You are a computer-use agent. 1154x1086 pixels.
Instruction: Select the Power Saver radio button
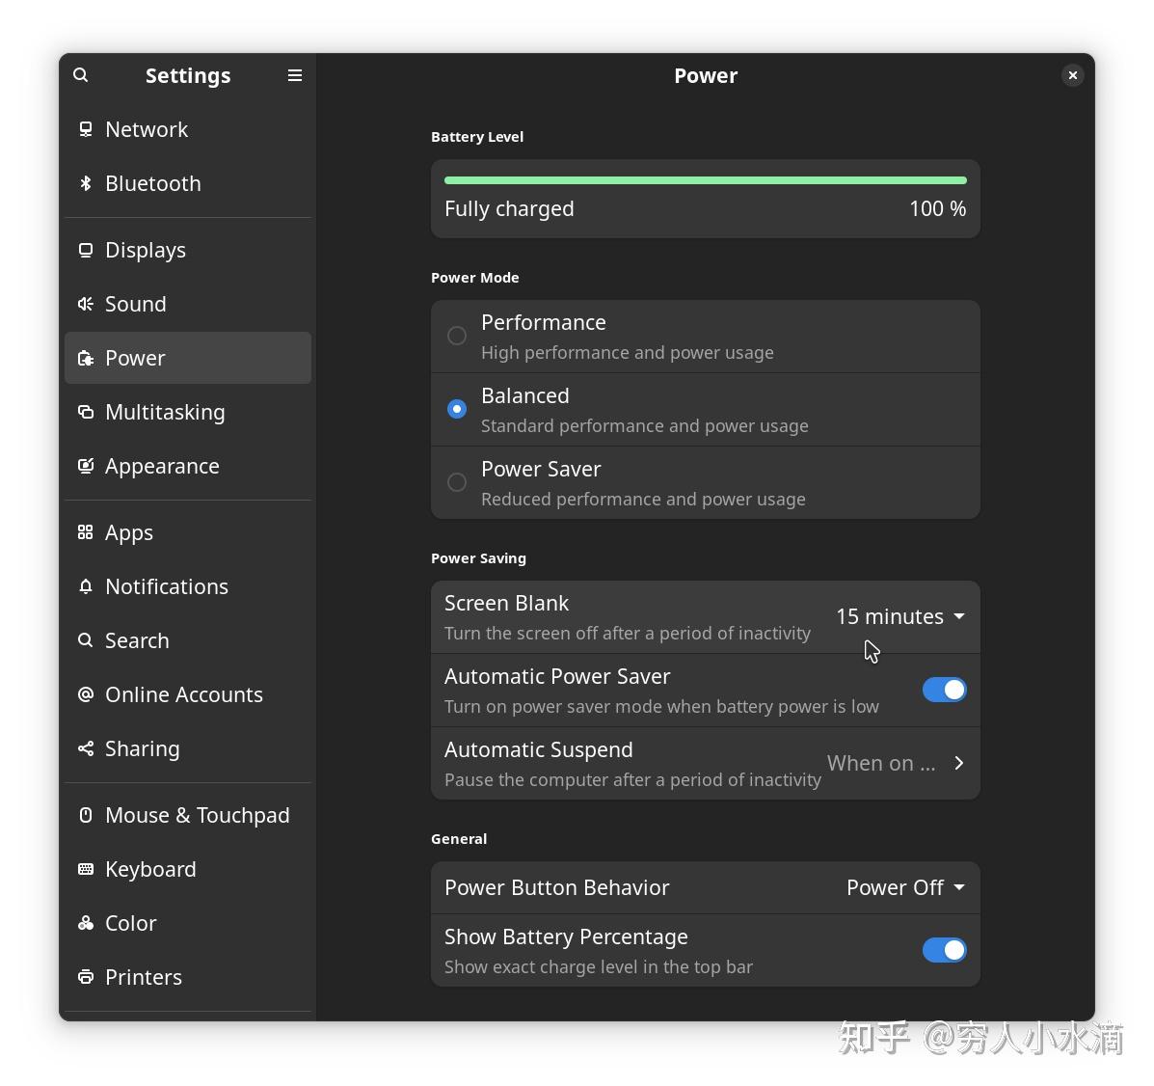(457, 482)
